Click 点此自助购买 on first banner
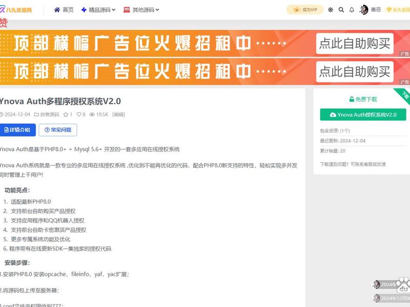This screenshot has height=307, width=410. (x=355, y=43)
